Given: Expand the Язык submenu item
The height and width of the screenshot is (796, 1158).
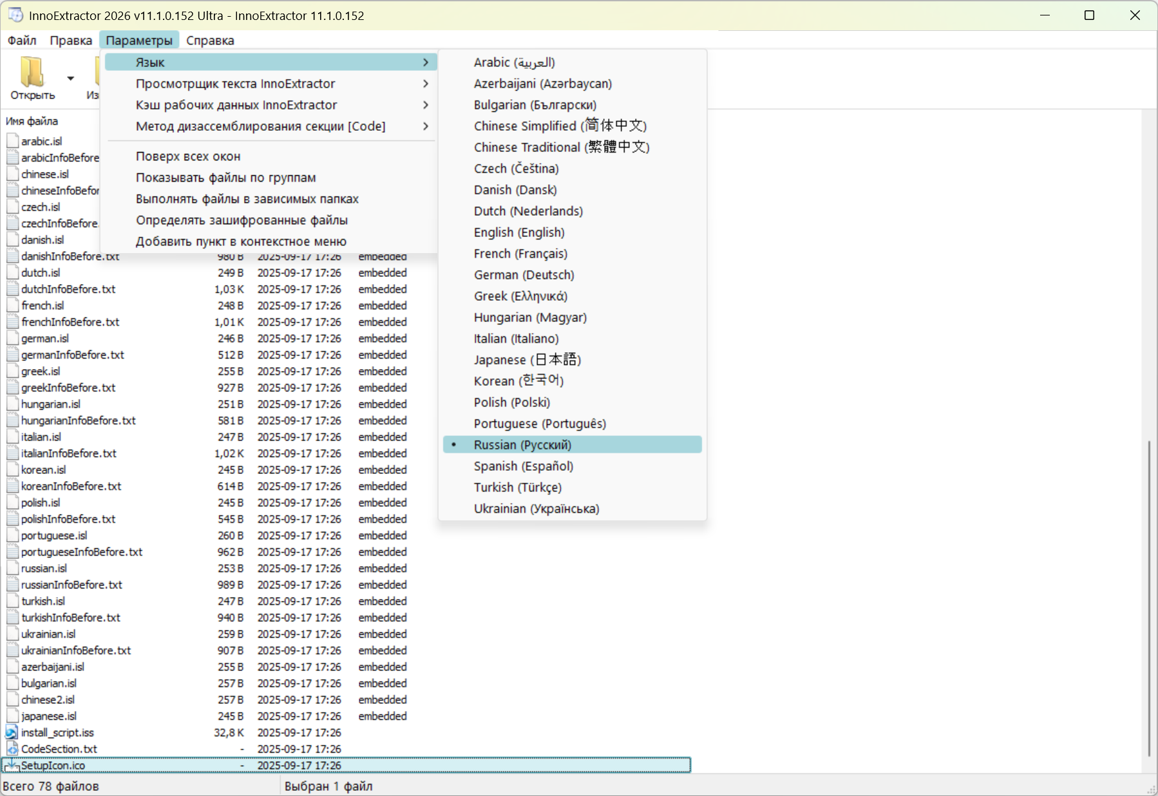Looking at the screenshot, I should pos(271,62).
